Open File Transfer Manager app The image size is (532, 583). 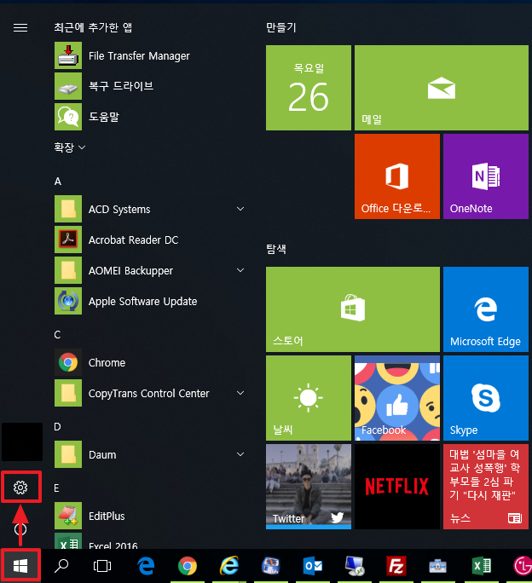click(x=149, y=55)
